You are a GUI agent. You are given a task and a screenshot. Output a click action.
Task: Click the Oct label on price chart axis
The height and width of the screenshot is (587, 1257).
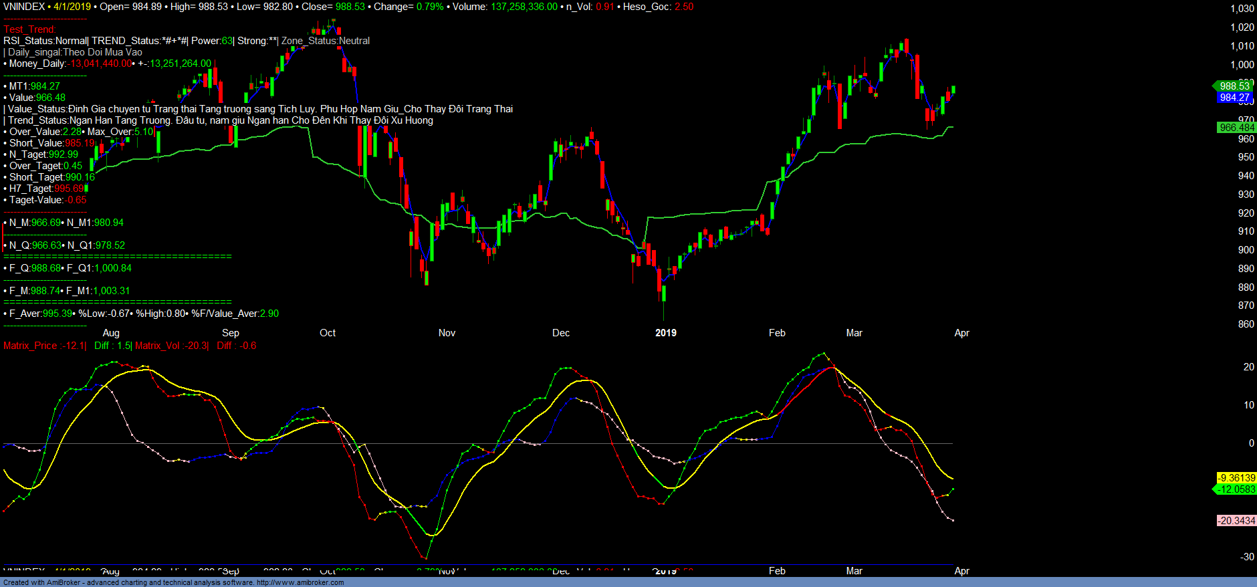tap(328, 333)
